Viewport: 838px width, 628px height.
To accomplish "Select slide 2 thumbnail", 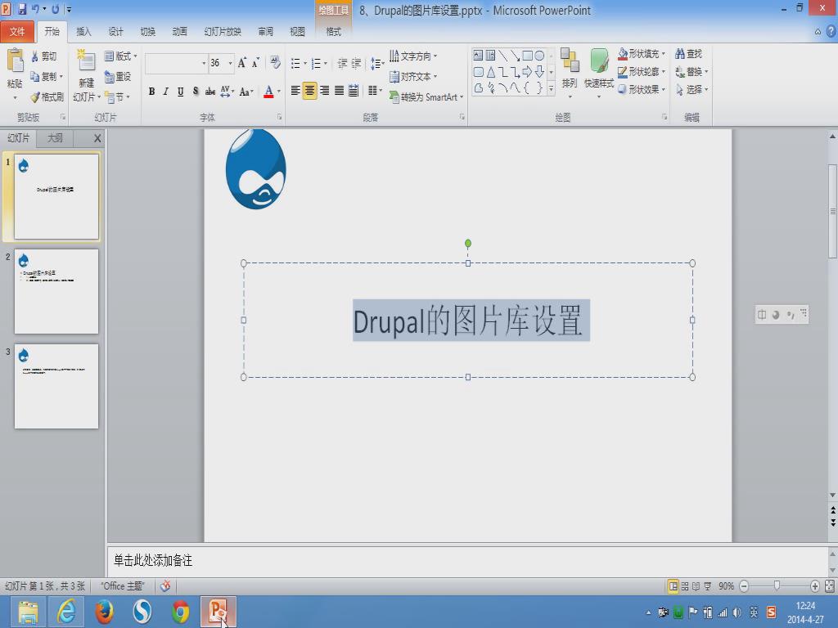I will [56, 292].
